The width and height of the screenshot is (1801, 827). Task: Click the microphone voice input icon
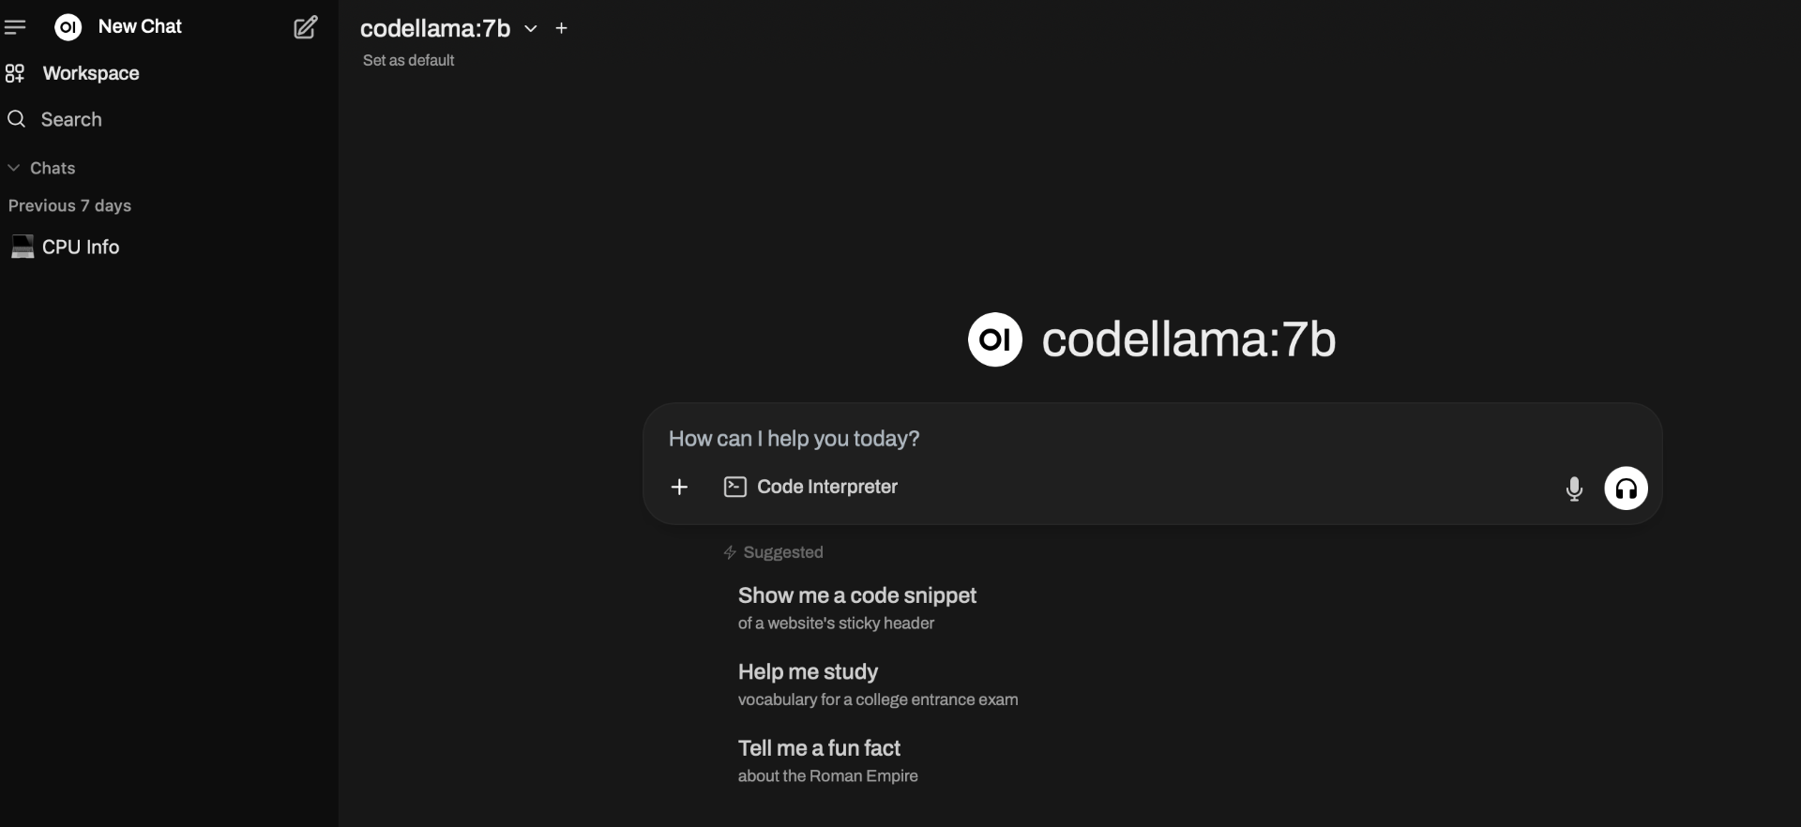[x=1575, y=489]
